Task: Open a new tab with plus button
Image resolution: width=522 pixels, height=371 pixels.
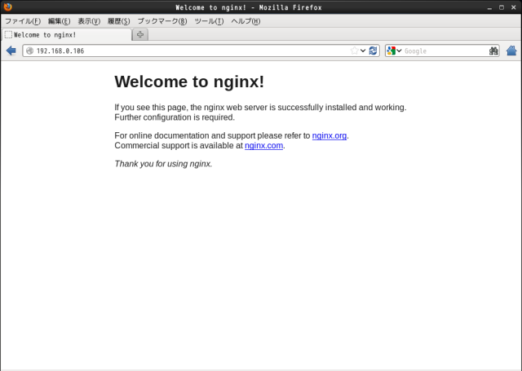Action: coord(140,34)
